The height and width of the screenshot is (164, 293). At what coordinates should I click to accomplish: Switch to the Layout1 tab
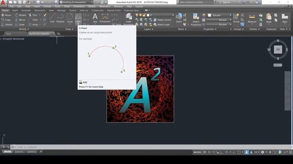point(19,152)
